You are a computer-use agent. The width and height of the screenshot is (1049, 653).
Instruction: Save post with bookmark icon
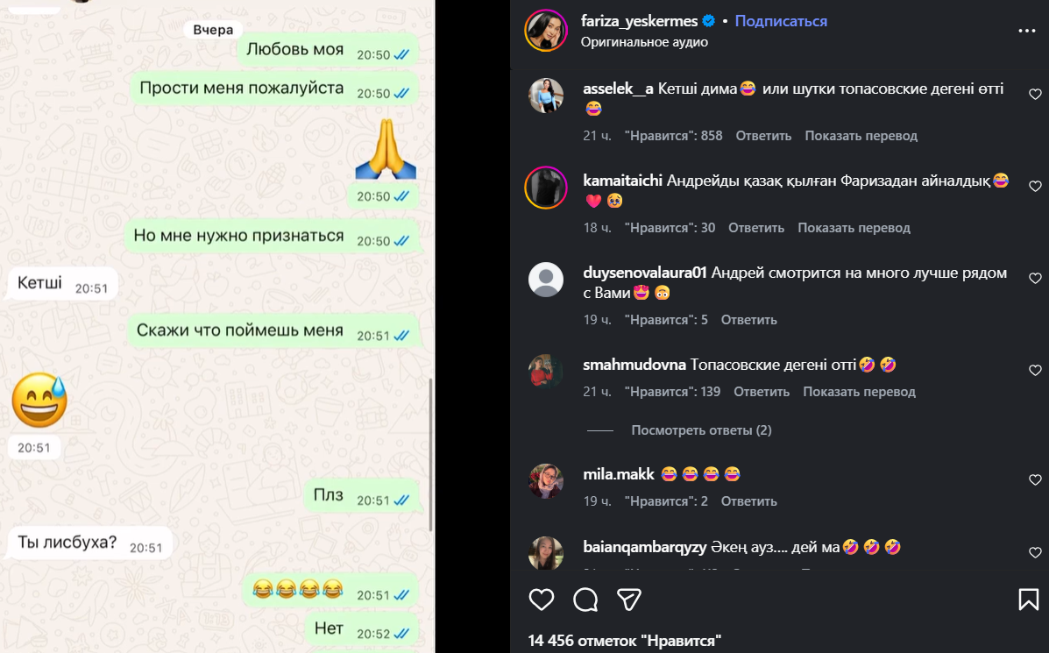click(x=1028, y=600)
